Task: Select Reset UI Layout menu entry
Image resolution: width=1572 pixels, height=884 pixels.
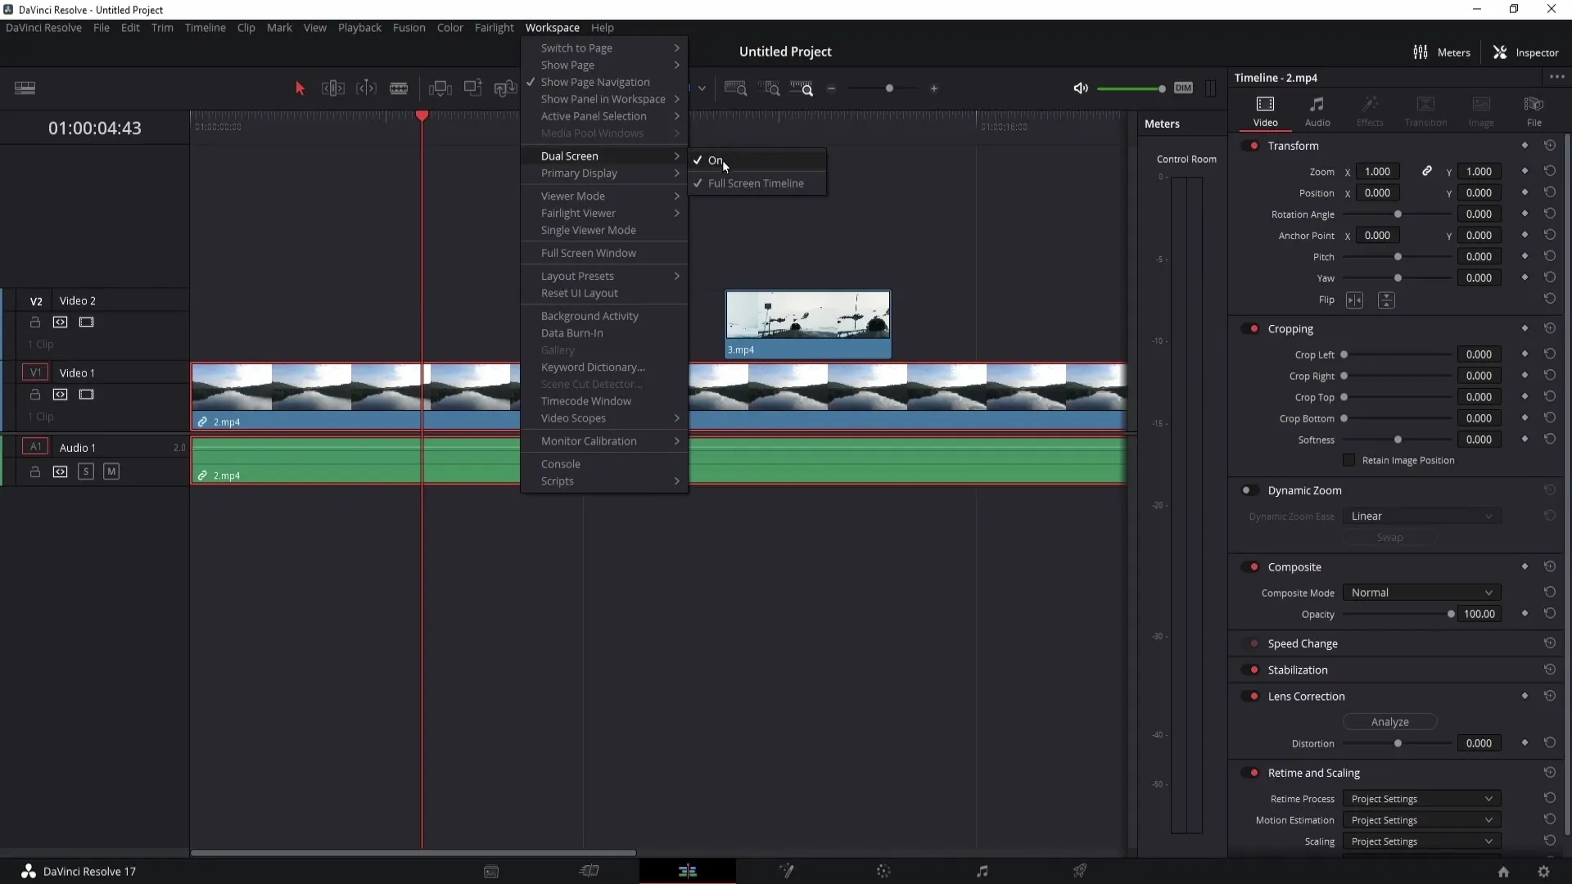Action: point(604,294)
